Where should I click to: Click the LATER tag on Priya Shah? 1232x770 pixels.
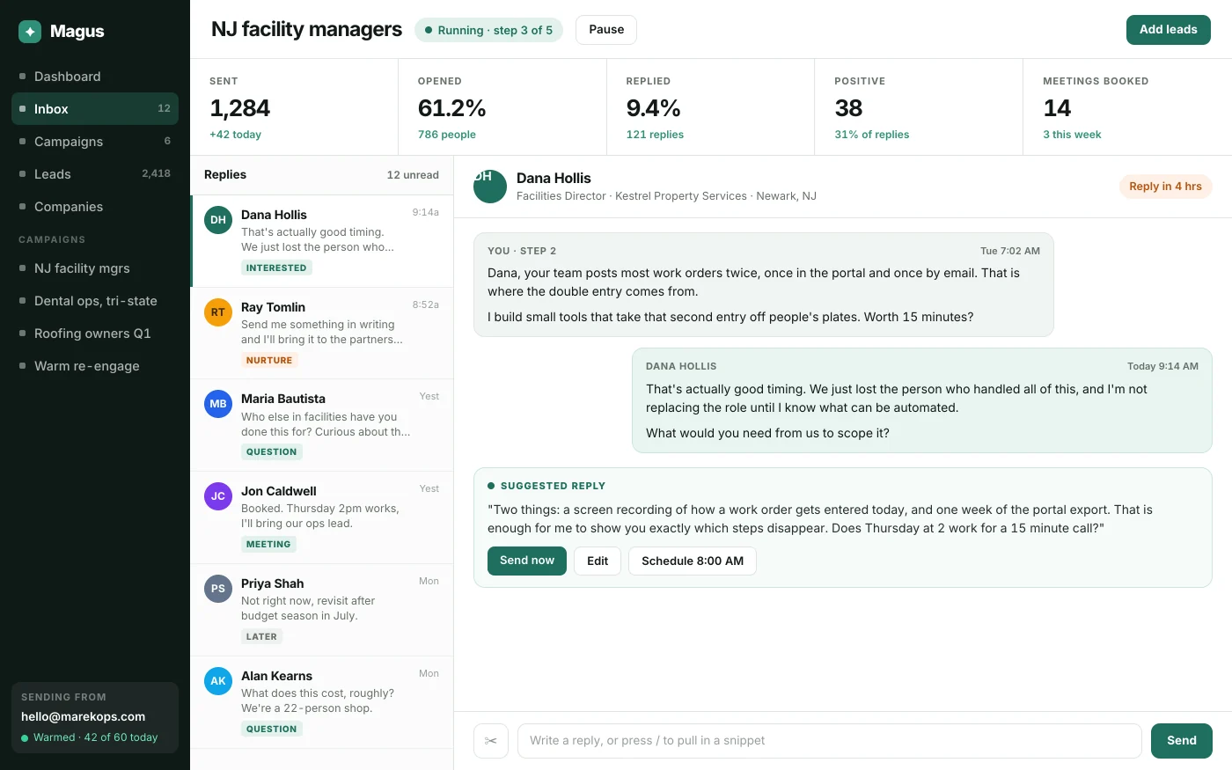261,637
